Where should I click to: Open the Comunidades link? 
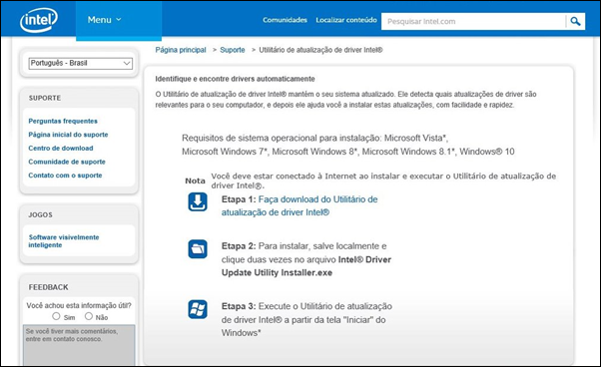click(285, 20)
